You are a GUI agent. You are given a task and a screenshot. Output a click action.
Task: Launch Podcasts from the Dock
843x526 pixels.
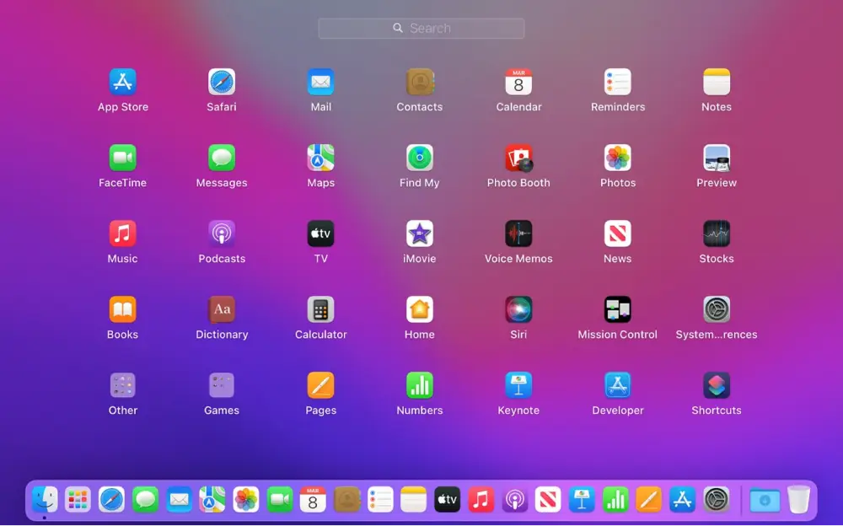tap(517, 499)
